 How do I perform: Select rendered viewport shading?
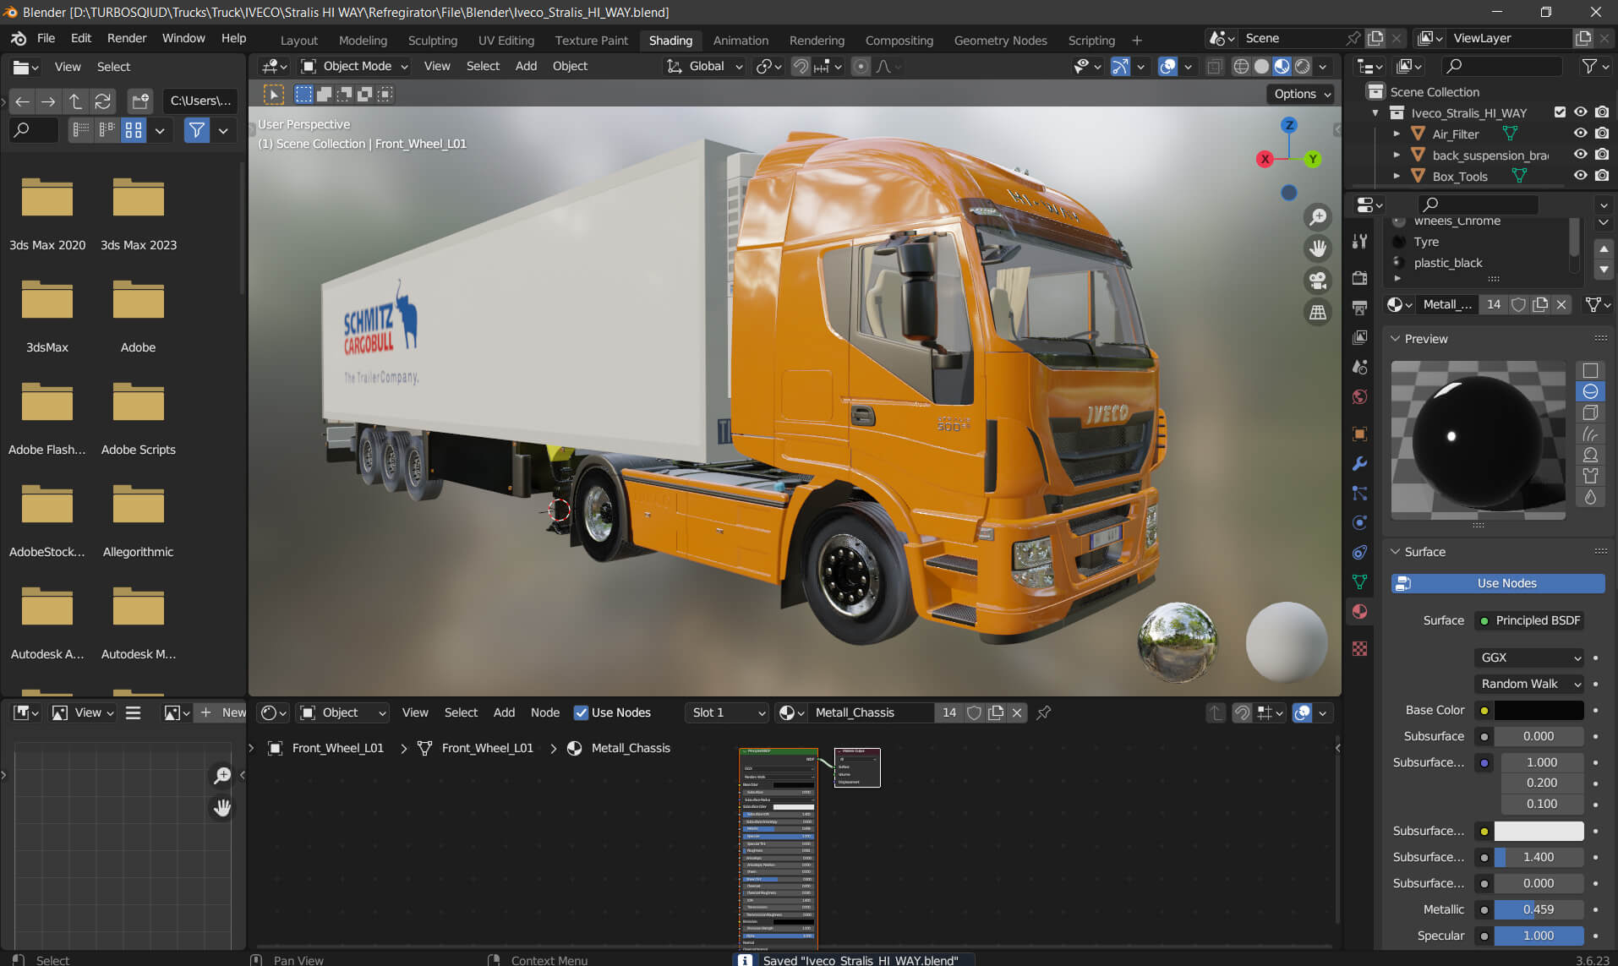1303,66
